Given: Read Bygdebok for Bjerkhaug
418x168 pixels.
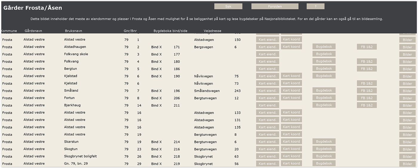Looking at the screenshot, I should pos(324,105).
